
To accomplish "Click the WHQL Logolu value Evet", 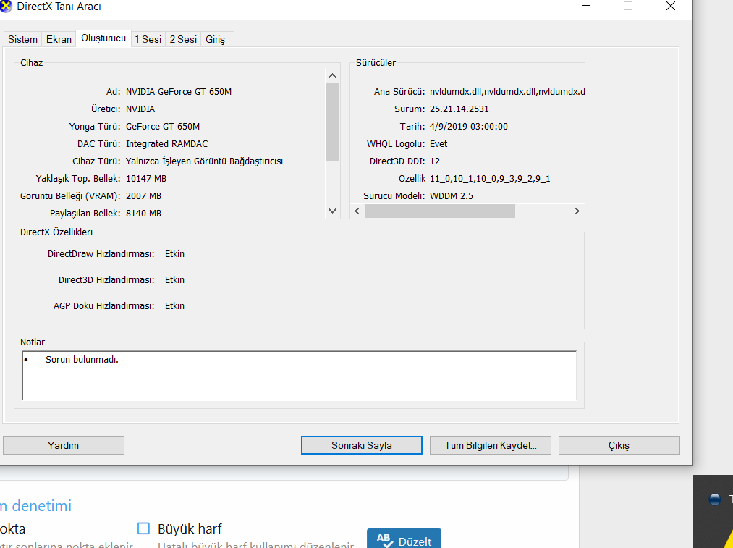I will [x=438, y=143].
